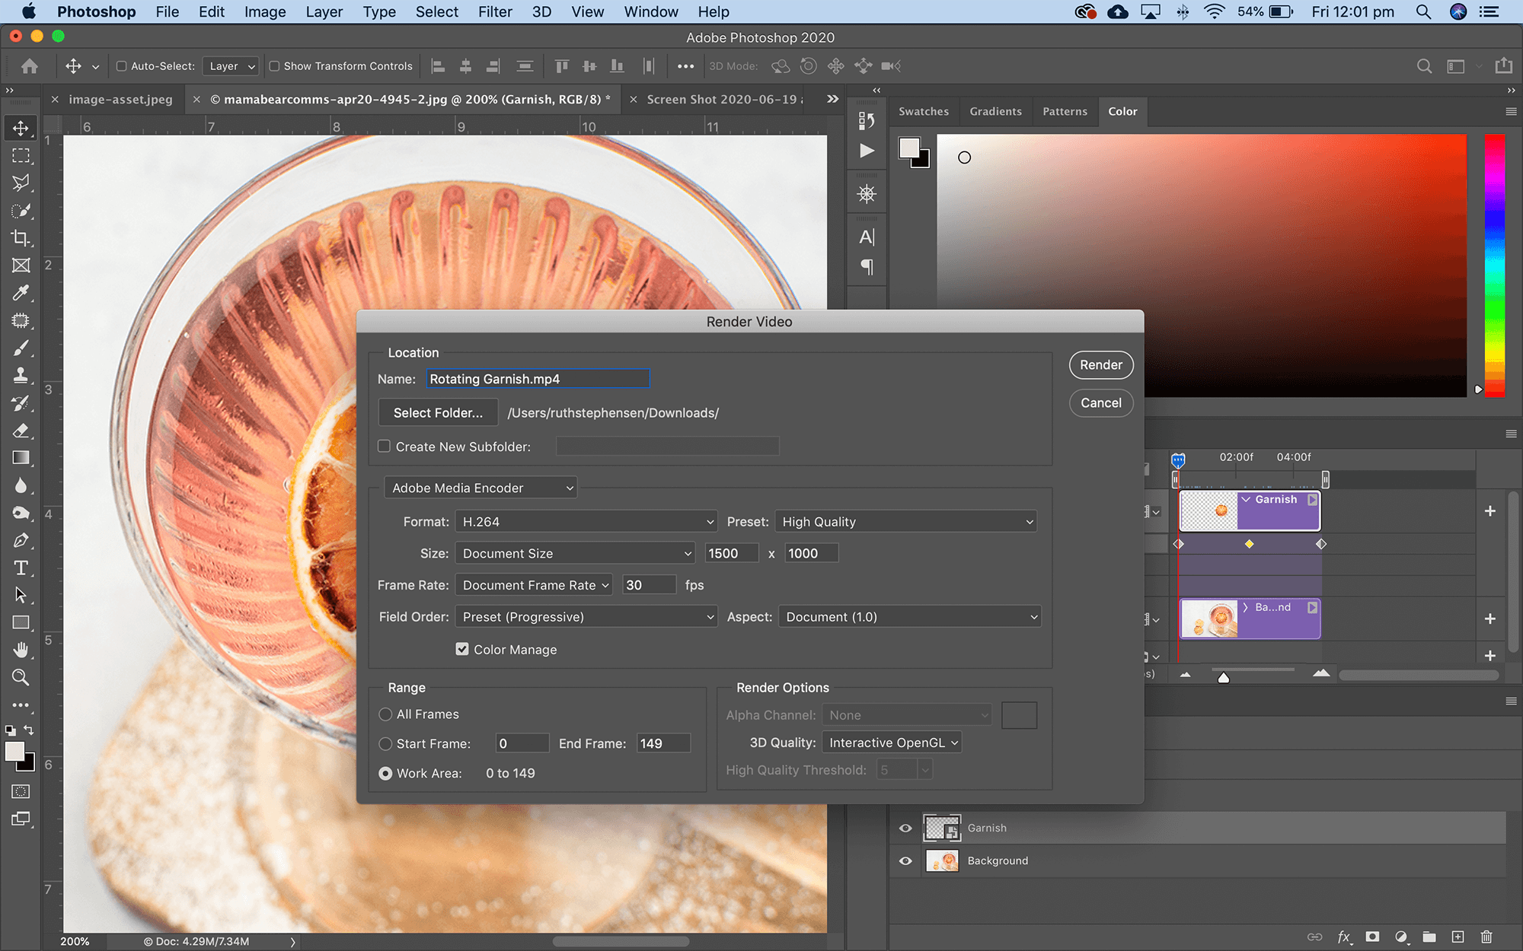Select All Frames radio button
1523x951 pixels.
[x=385, y=714]
